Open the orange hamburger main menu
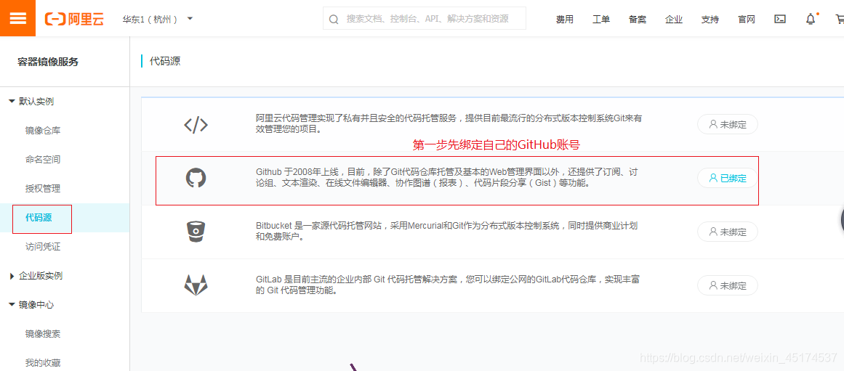The height and width of the screenshot is (371, 844). [17, 18]
